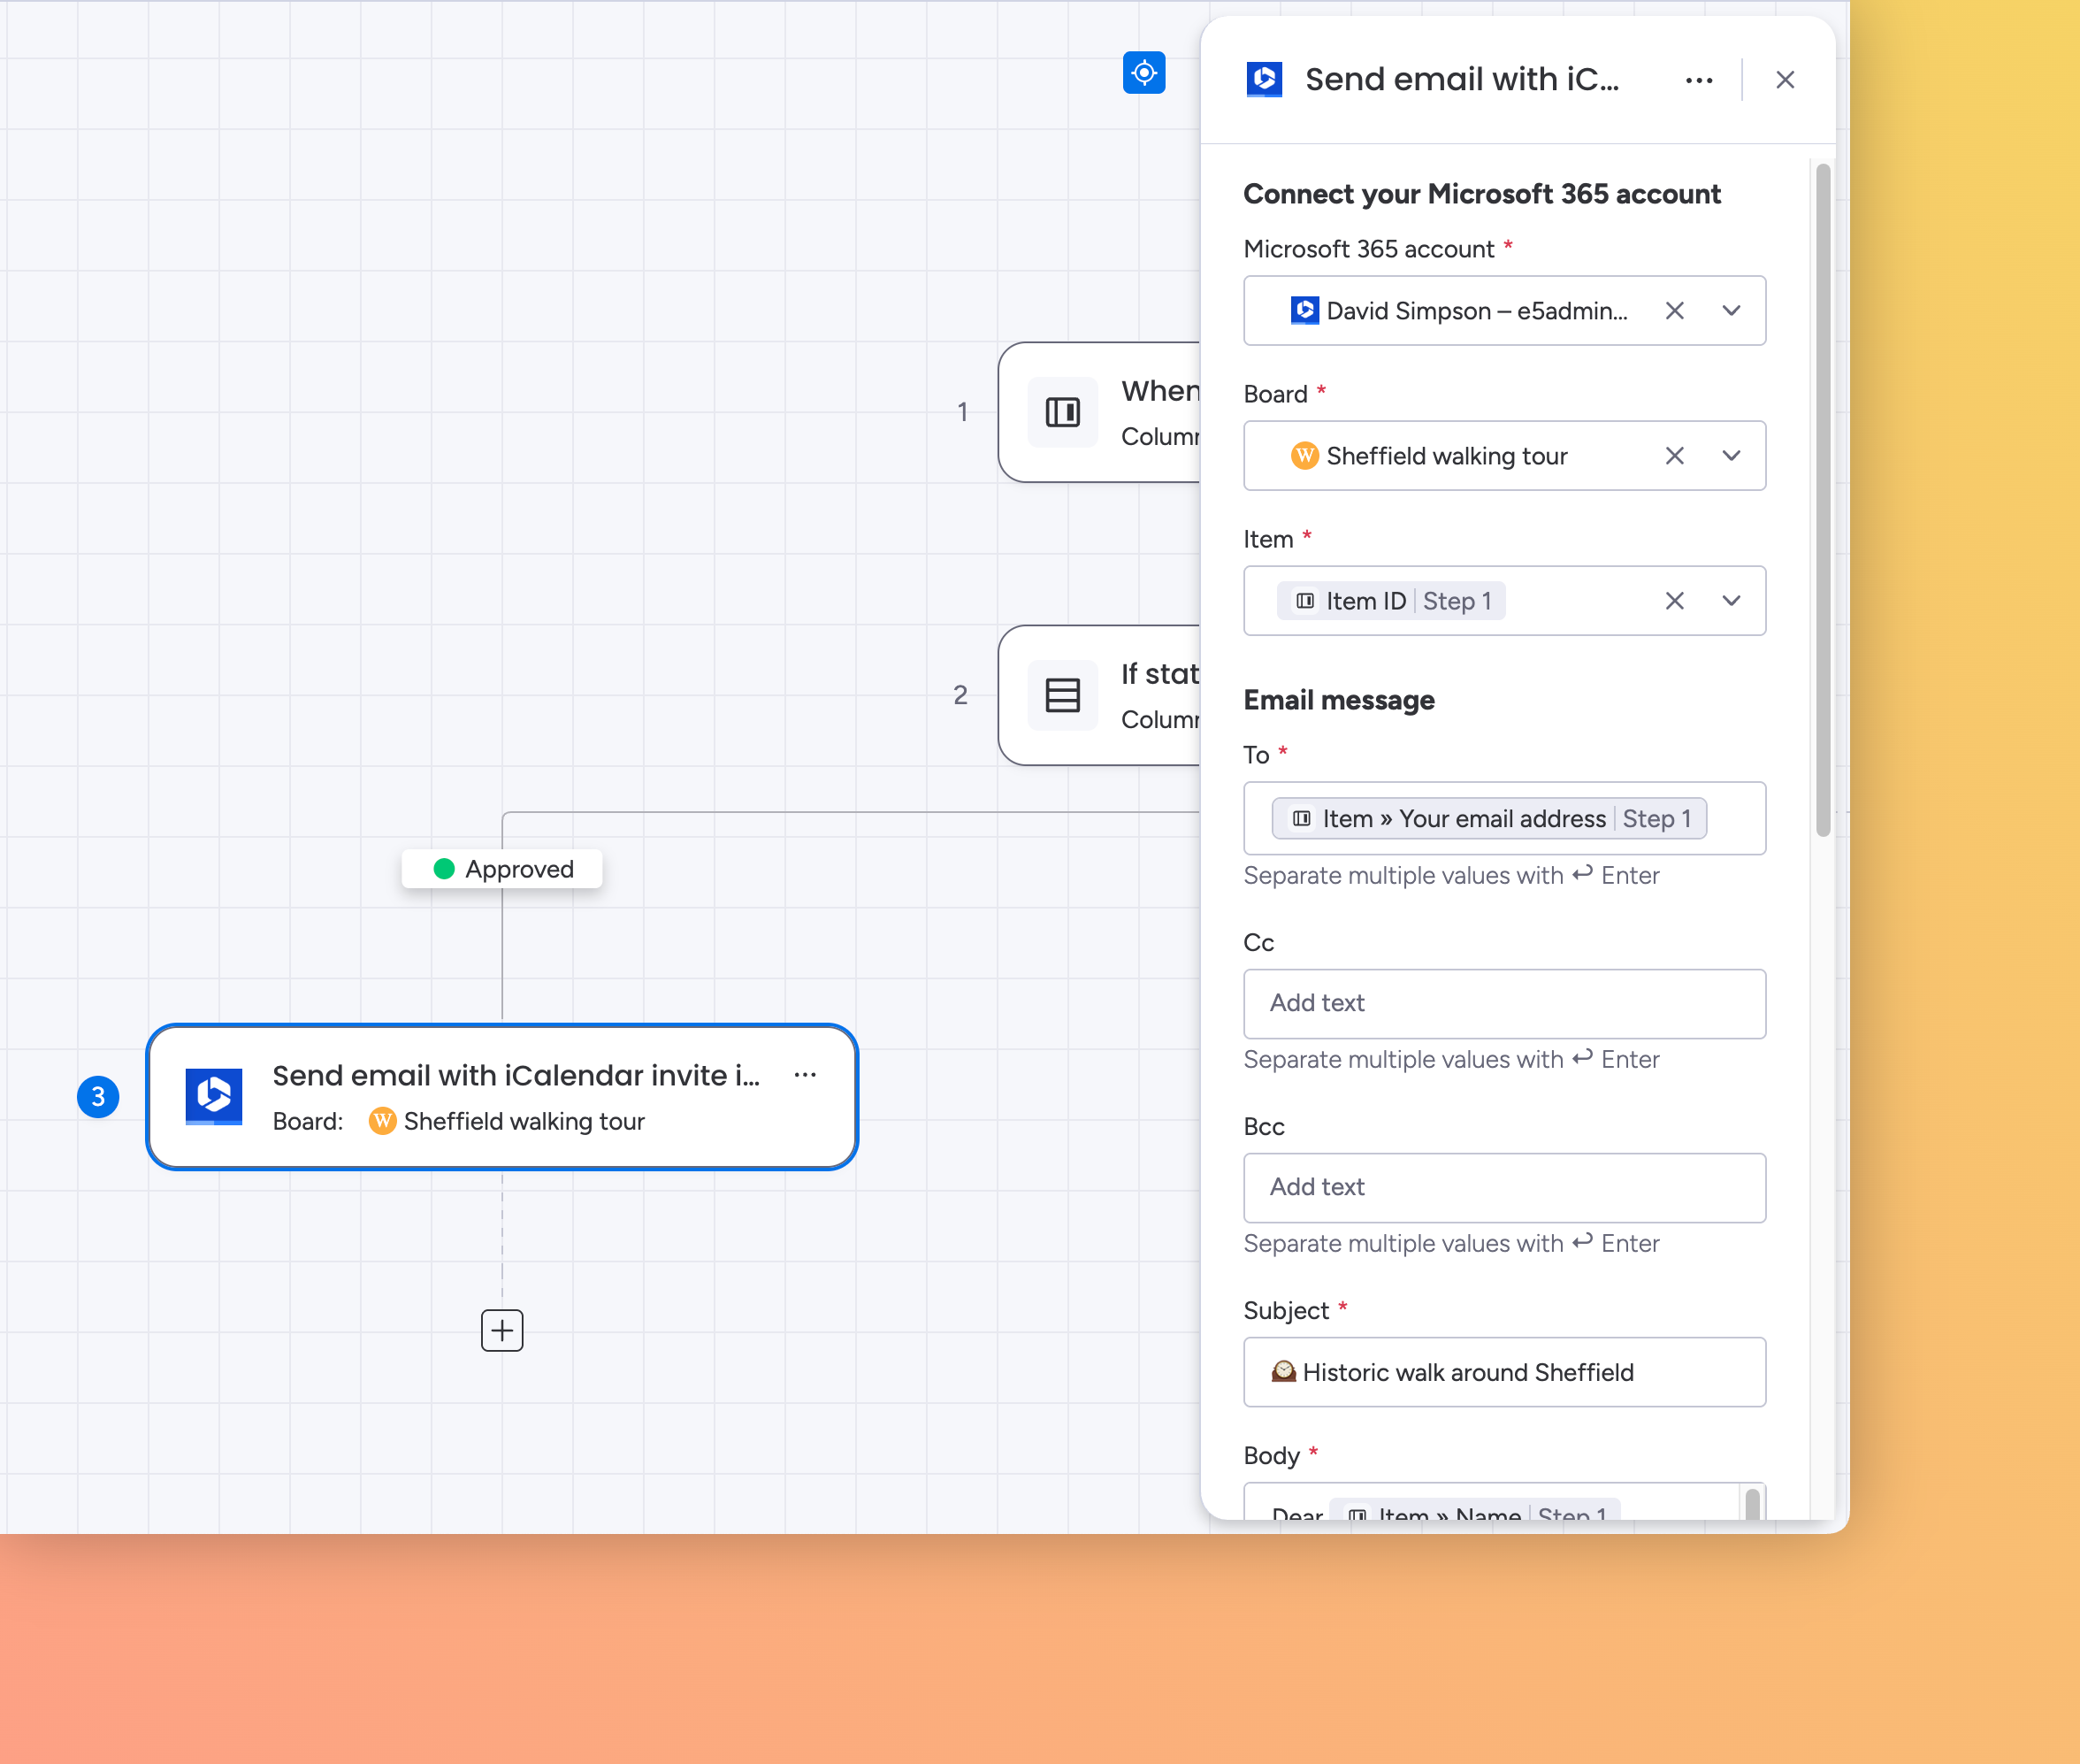
Task: Click the Approved branch label
Action: point(501,869)
